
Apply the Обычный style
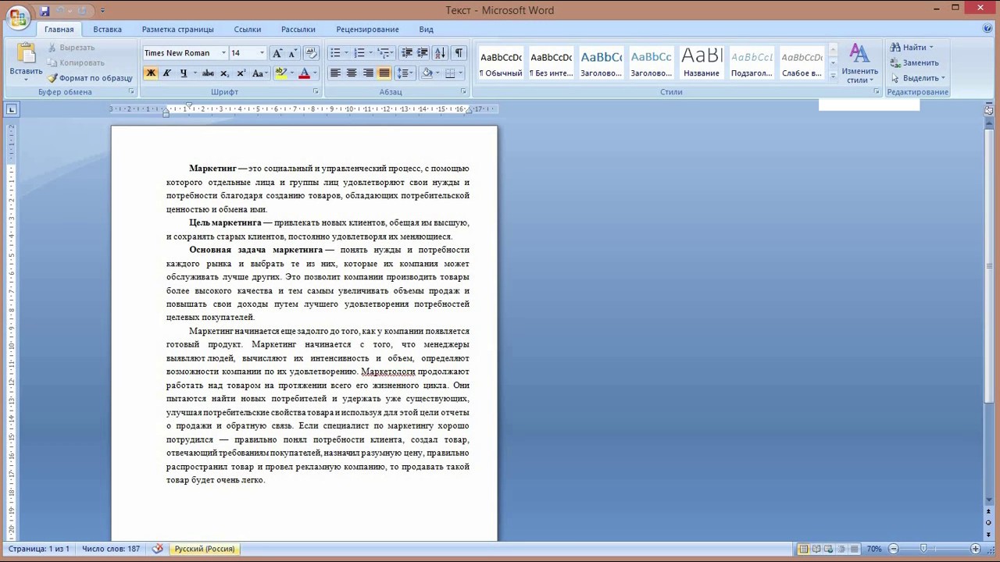coord(501,63)
